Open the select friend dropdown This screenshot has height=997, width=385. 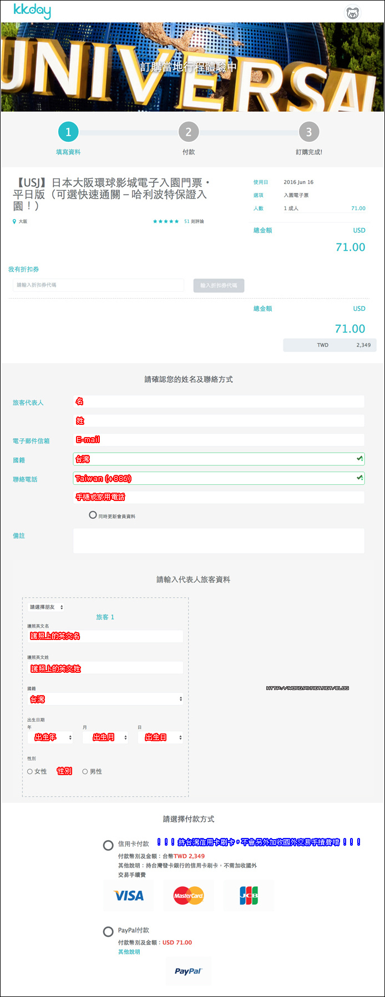[x=47, y=607]
